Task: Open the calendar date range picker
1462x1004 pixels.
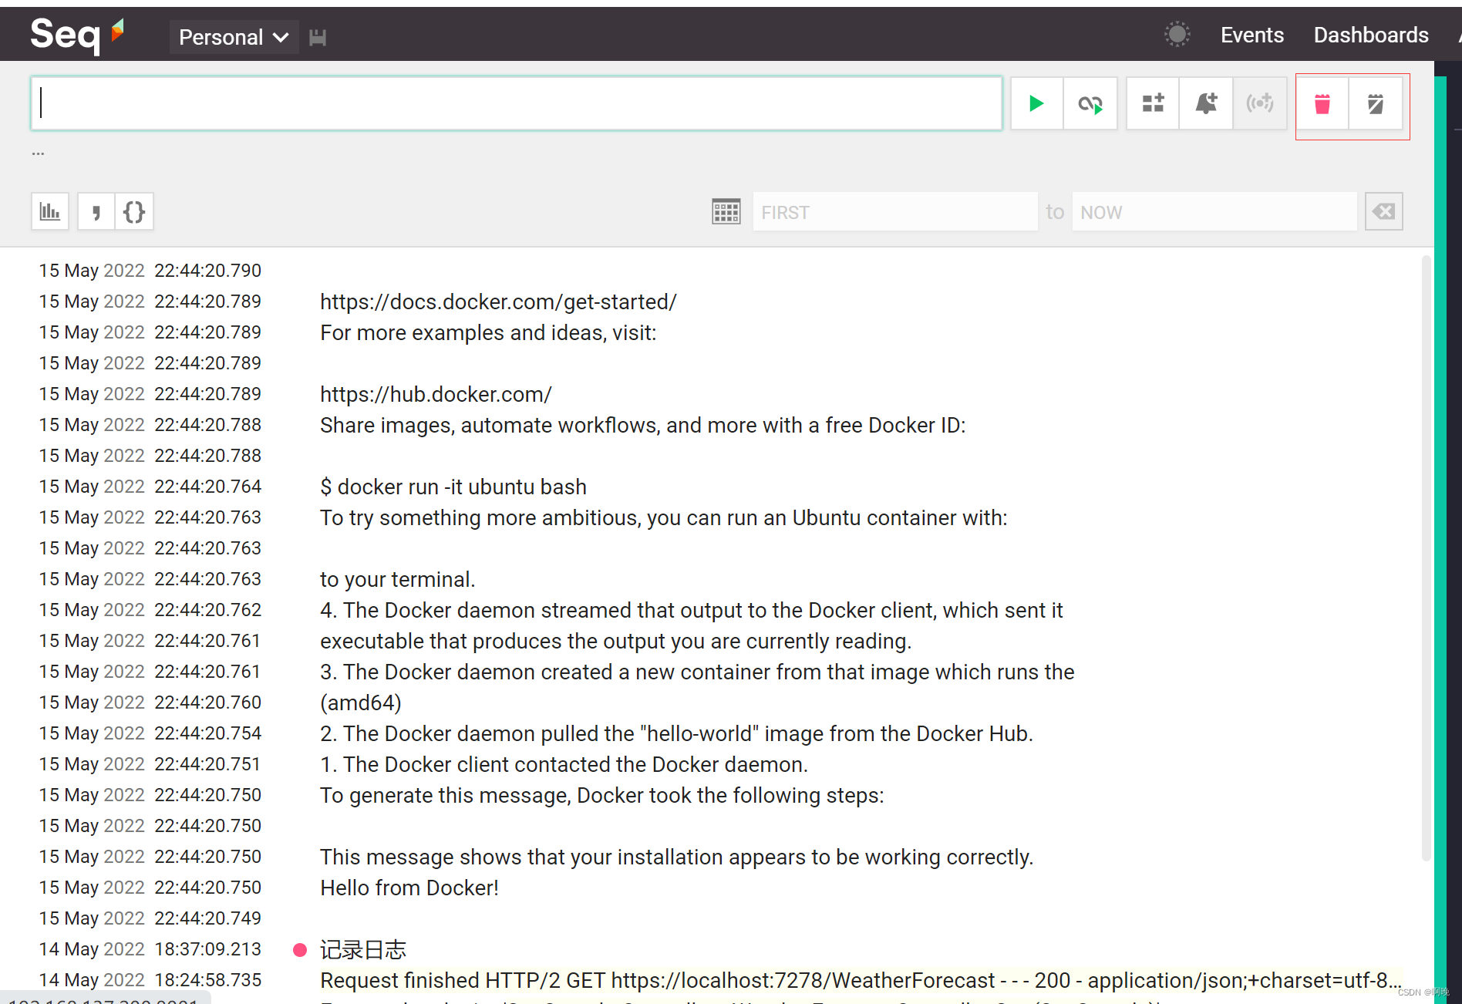Action: (726, 211)
